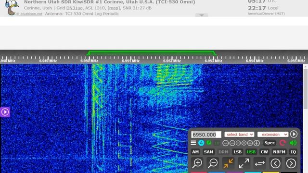This screenshot has height=173, width=308.
Task: Select AM demodulation mode
Action: pos(195,152)
